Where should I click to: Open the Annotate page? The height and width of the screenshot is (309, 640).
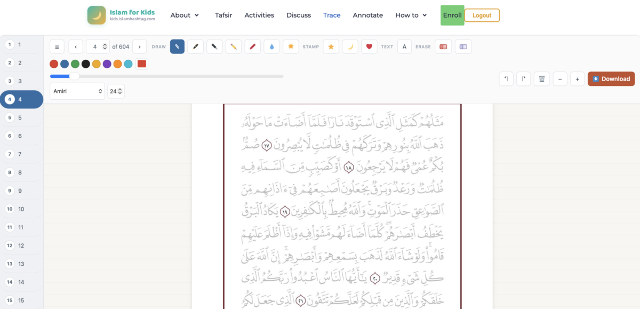pyautogui.click(x=368, y=15)
